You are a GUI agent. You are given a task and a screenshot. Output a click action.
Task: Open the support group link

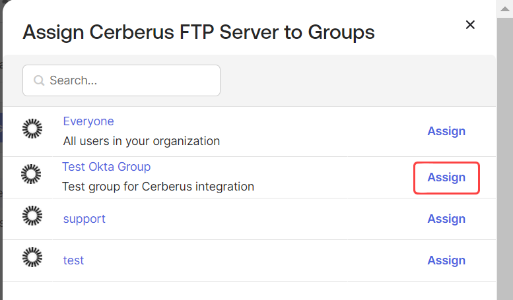(84, 219)
